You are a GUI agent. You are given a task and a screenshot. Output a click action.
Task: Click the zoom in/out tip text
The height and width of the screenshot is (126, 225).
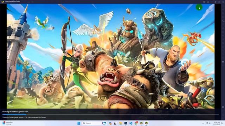[x=24, y=118]
